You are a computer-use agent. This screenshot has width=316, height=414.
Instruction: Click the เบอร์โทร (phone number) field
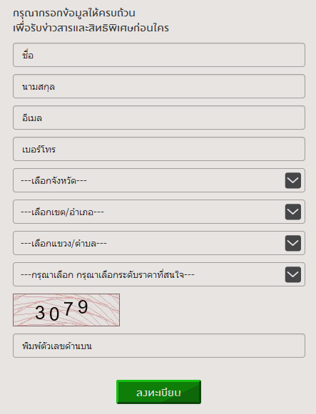pyautogui.click(x=159, y=149)
